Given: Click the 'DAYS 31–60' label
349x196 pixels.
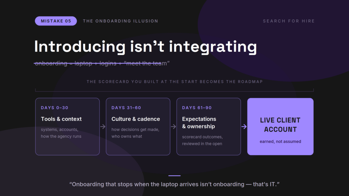Looking at the screenshot, I should pyautogui.click(x=126, y=108).
